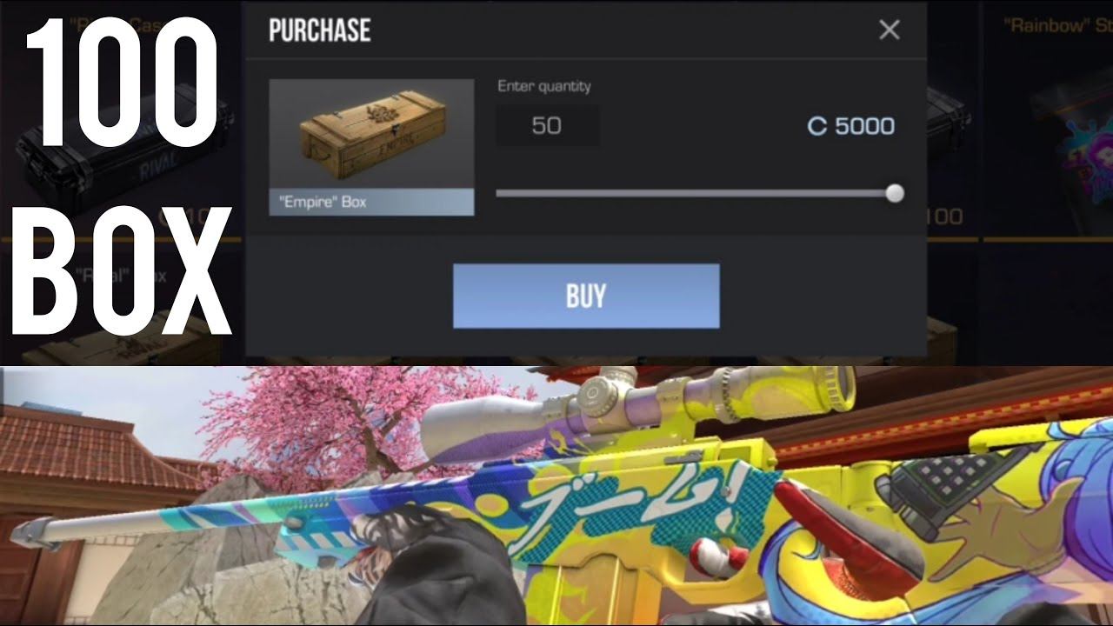Click the PURCHASE dialog heading
Screen dimensions: 1113x626
[x=319, y=31]
